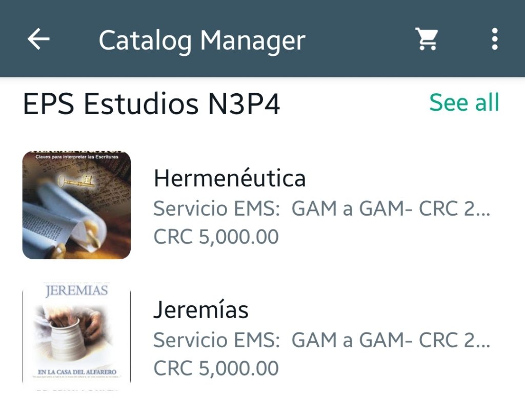Select the Jeremías product title
Image resolution: width=525 pixels, height=418 pixels.
[x=201, y=310]
